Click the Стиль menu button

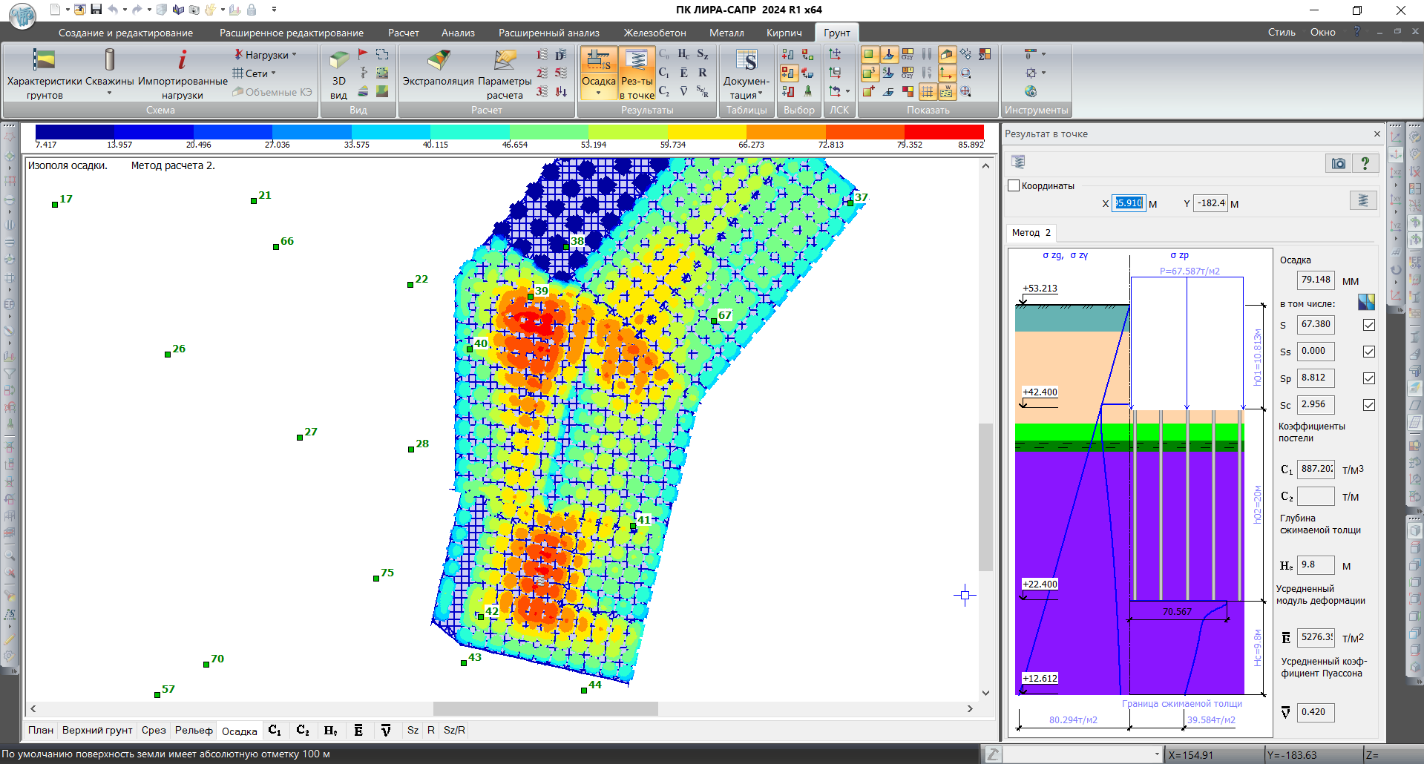[x=1282, y=33]
